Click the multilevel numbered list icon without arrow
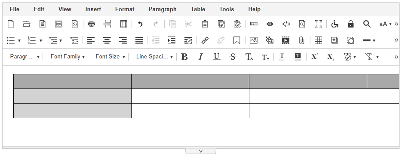 tap(74, 40)
